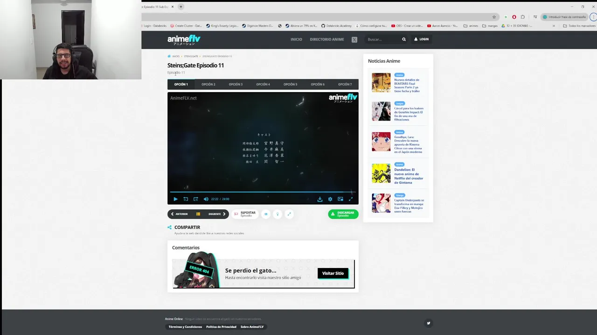Open the X (Twitter) header icon
597x335 pixels.
354,40
